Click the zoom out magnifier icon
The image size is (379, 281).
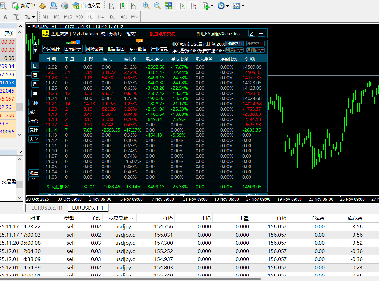[x=157, y=6]
